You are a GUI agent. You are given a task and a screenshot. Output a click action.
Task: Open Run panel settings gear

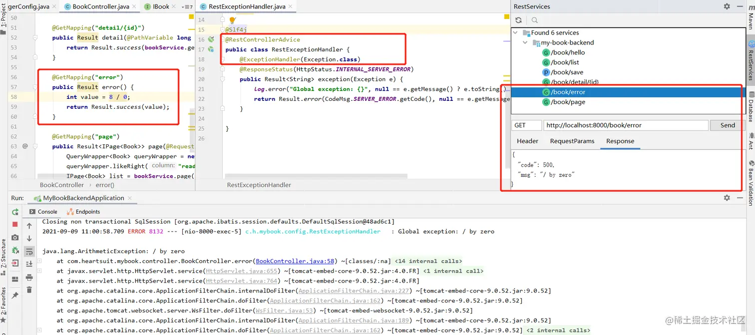tap(727, 198)
